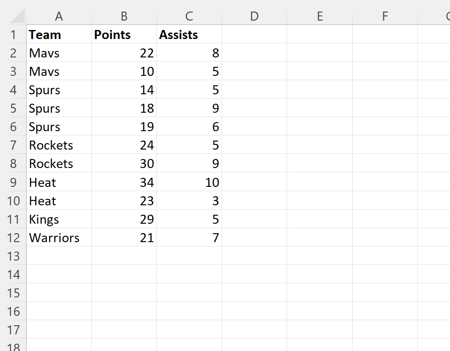Select column F header

tap(385, 16)
